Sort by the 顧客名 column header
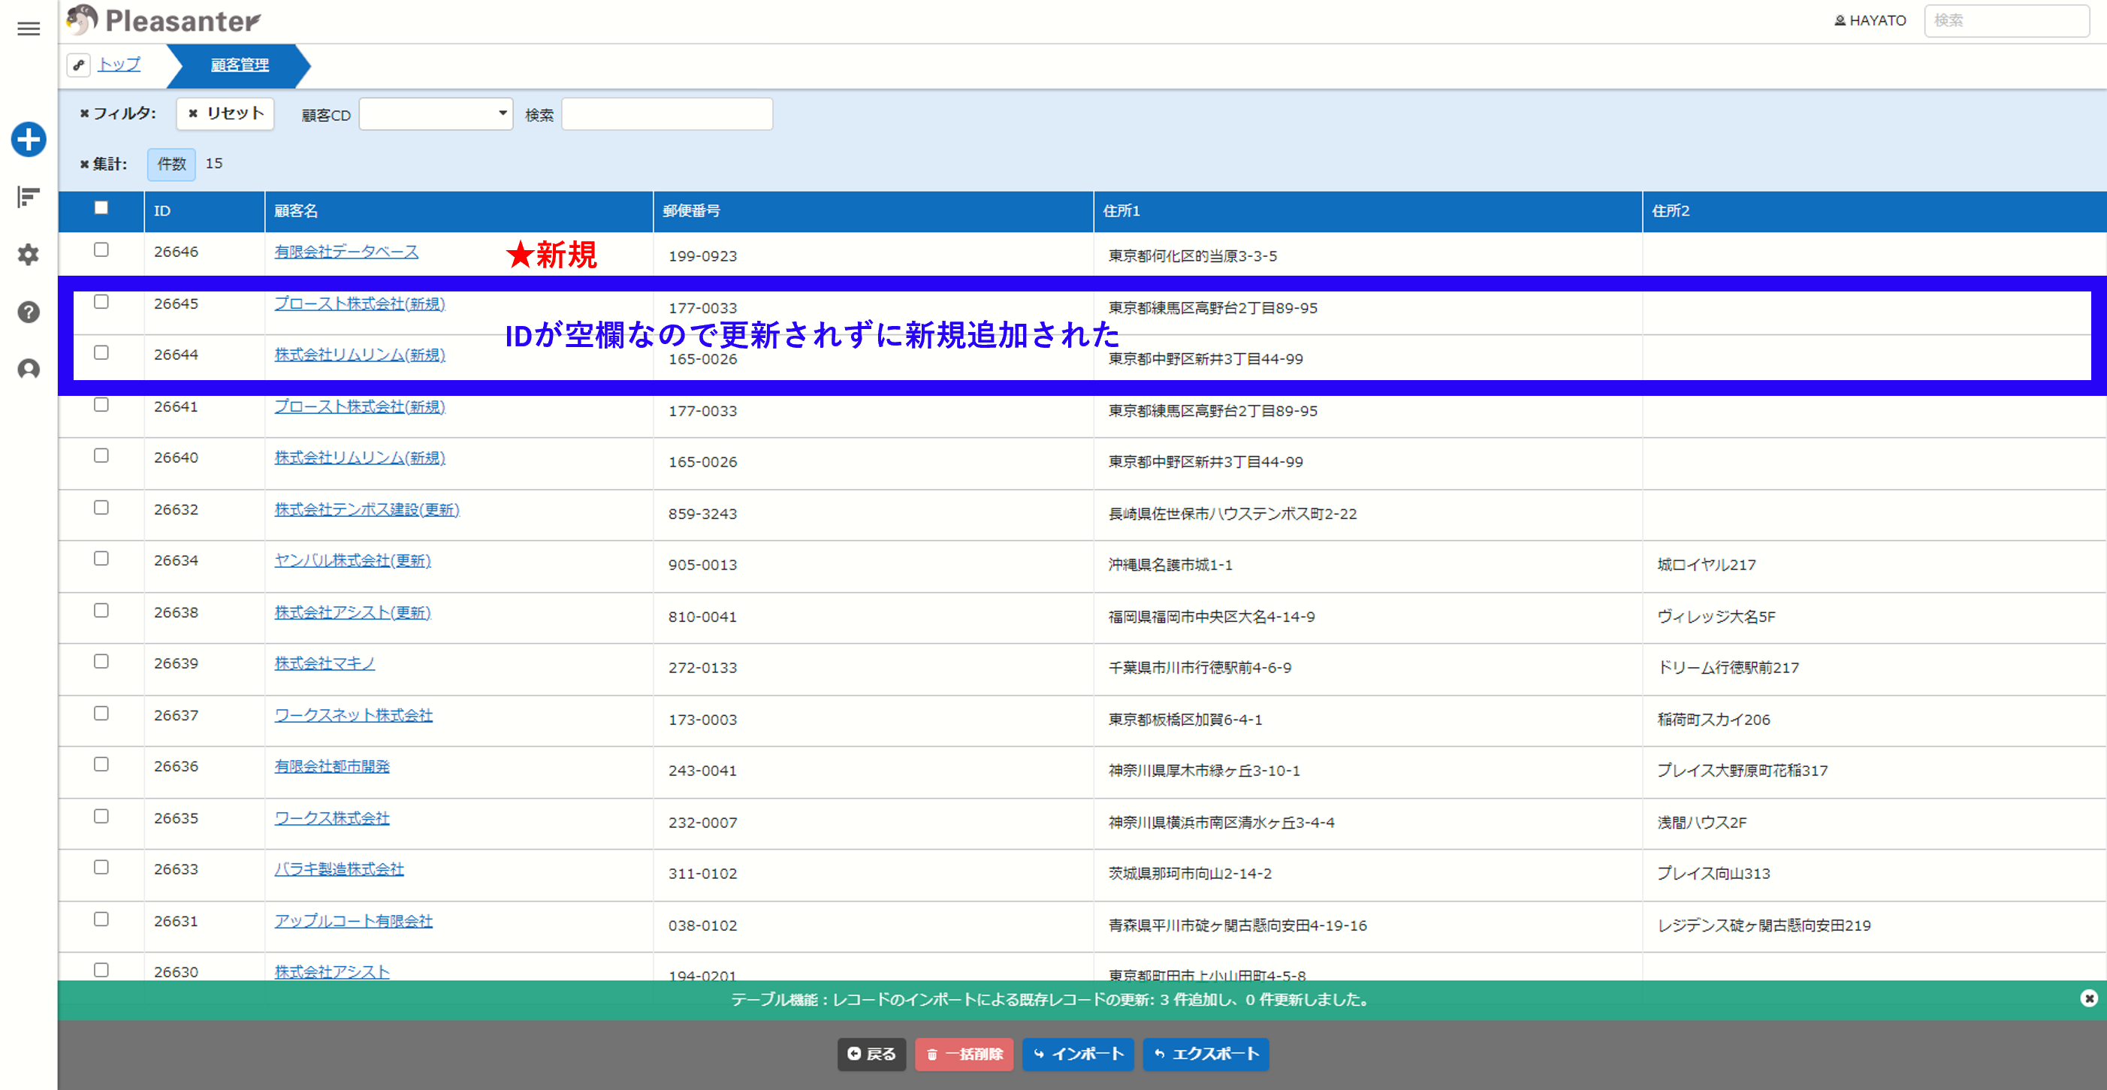 click(459, 211)
